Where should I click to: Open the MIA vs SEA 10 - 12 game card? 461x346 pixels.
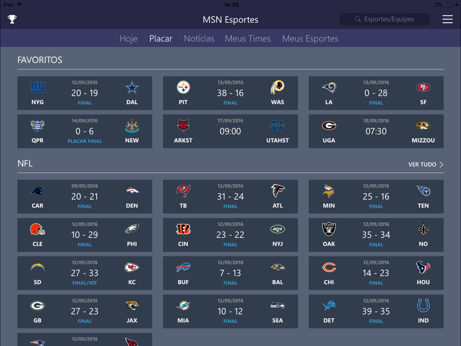pos(230,311)
